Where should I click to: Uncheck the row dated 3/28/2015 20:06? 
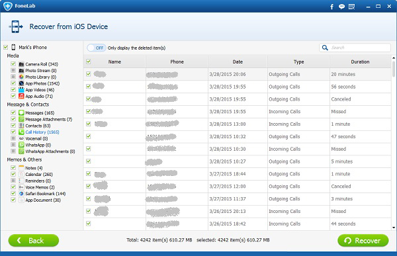point(89,74)
